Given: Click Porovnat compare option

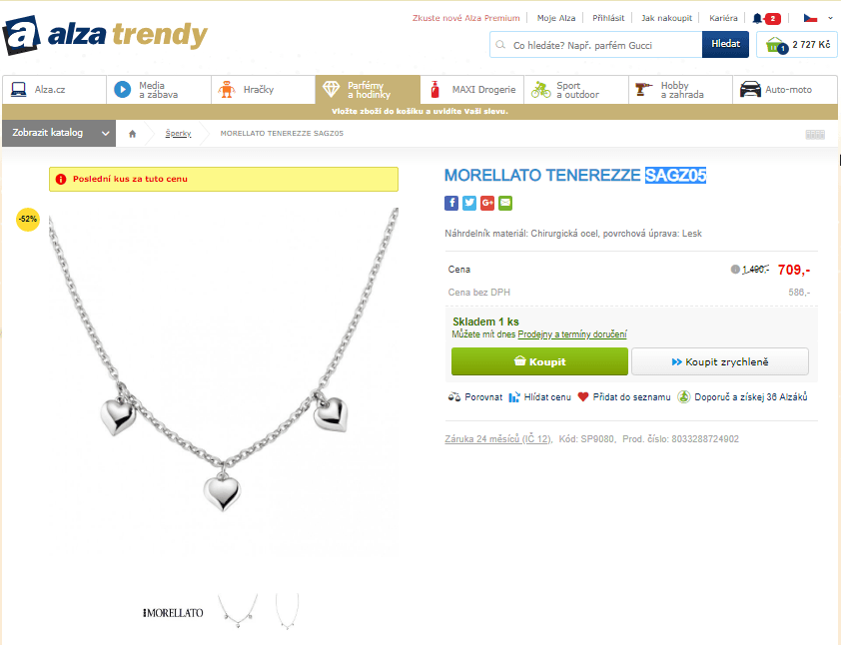Looking at the screenshot, I should click(x=475, y=396).
